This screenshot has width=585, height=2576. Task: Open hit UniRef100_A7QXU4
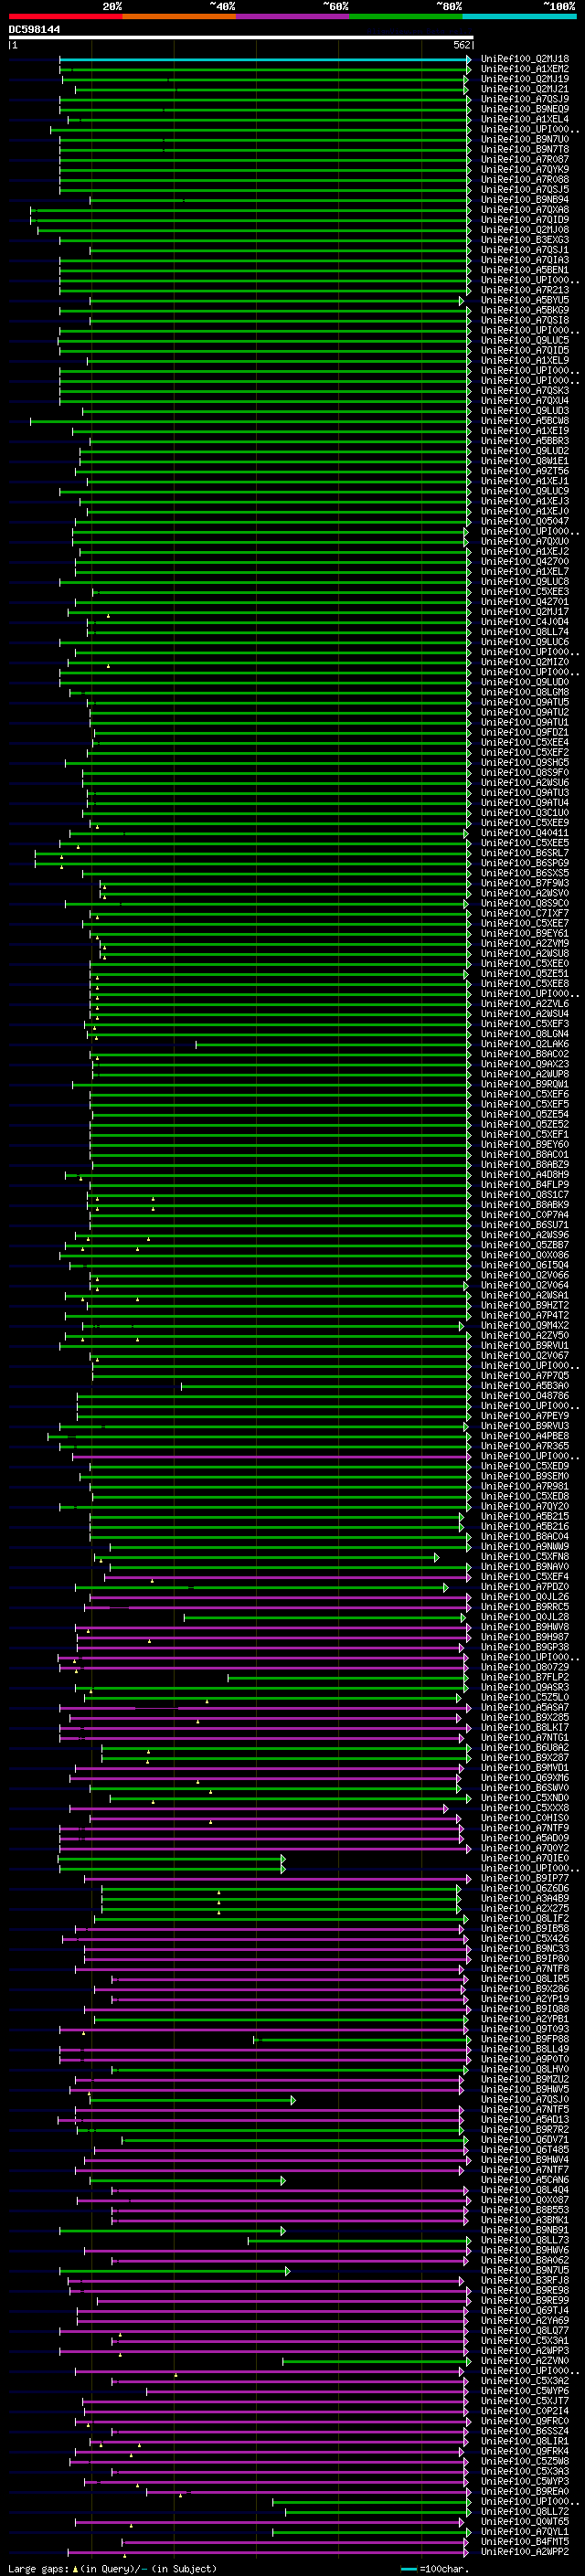(x=525, y=401)
